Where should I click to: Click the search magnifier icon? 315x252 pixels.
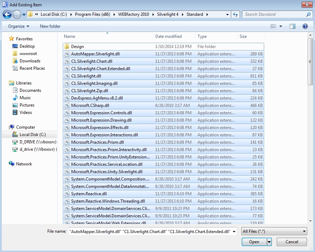[x=308, y=14]
